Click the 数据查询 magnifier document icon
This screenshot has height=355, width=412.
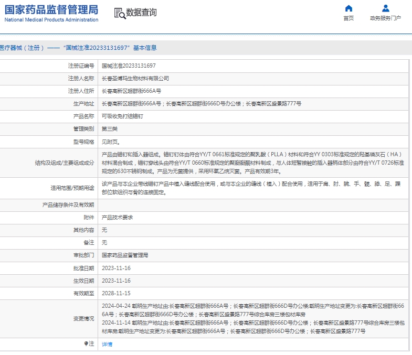(x=120, y=13)
